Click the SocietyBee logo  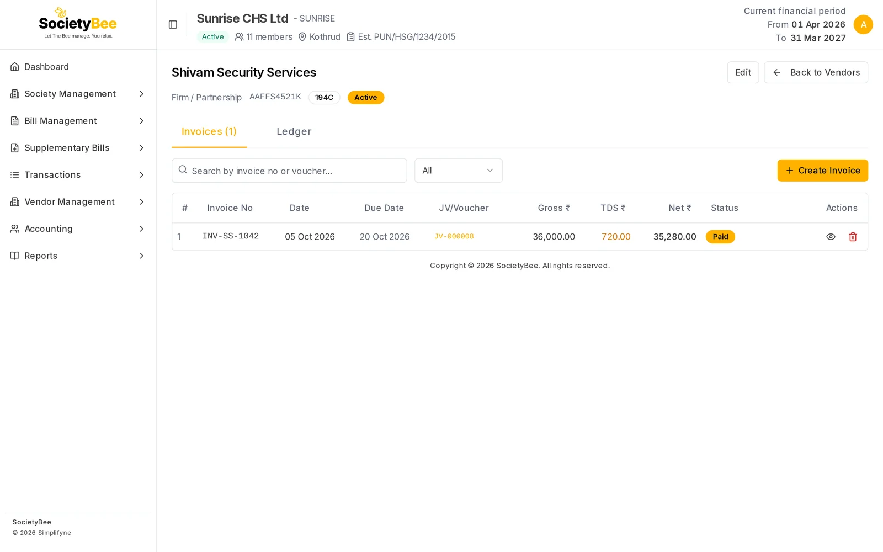coord(78,23)
